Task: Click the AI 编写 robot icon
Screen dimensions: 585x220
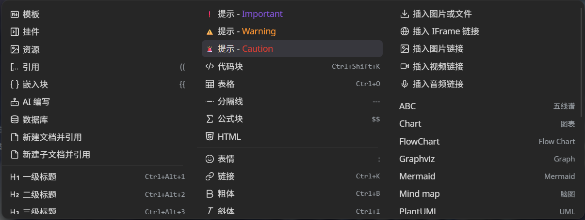Action: (15, 102)
